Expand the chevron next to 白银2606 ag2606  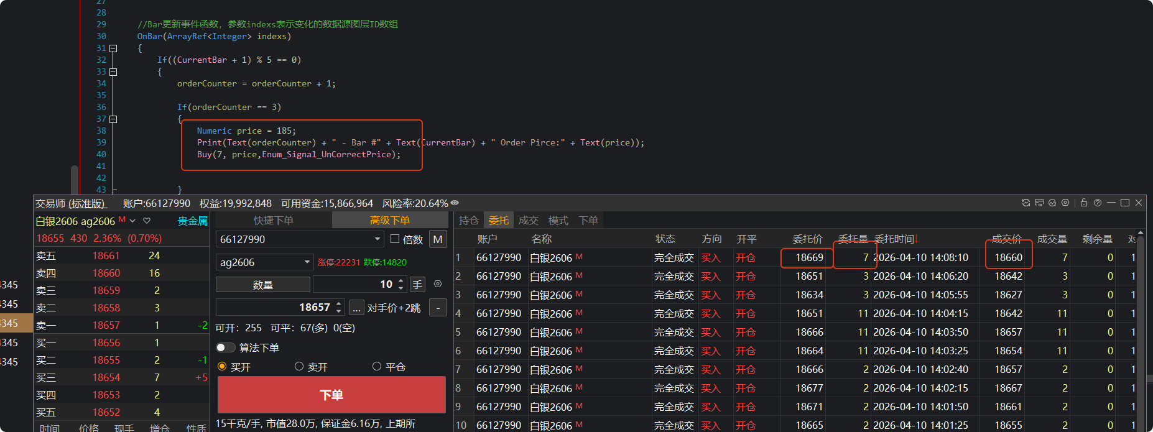(x=132, y=221)
